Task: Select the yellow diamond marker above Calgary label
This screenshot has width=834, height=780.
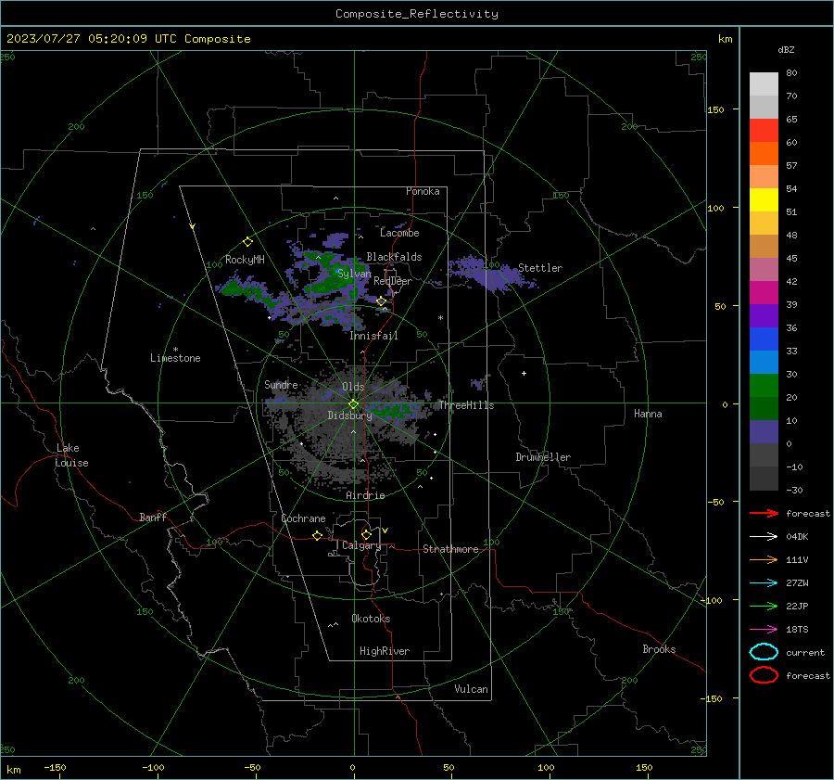Action: [366, 534]
